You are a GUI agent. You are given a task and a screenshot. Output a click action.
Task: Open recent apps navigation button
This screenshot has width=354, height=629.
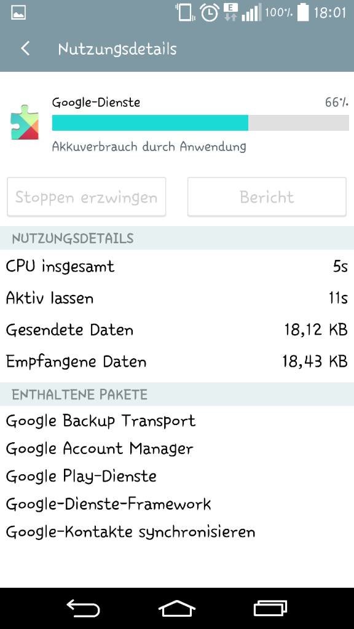(x=270, y=608)
